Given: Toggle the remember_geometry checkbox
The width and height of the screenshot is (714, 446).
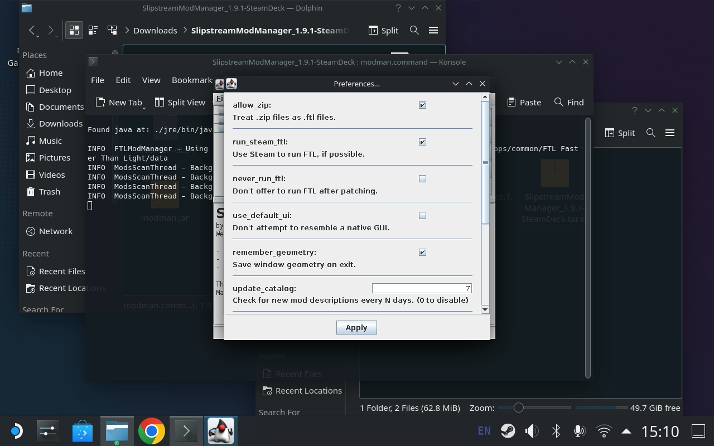Looking at the screenshot, I should point(422,252).
